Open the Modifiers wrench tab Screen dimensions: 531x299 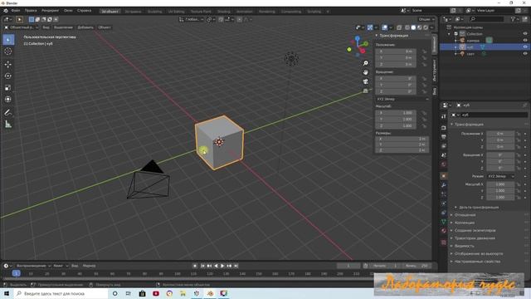pos(444,185)
